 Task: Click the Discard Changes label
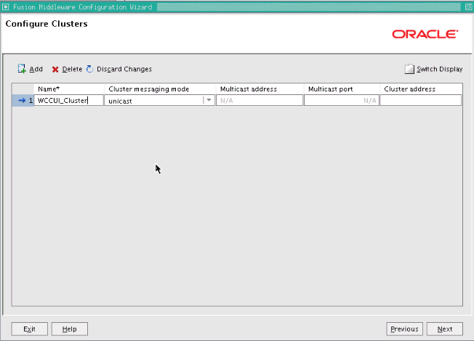click(124, 69)
